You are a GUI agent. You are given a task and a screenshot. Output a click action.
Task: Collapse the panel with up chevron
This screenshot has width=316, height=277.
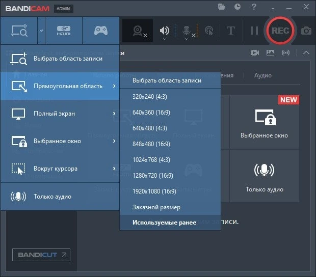(x=306, y=53)
